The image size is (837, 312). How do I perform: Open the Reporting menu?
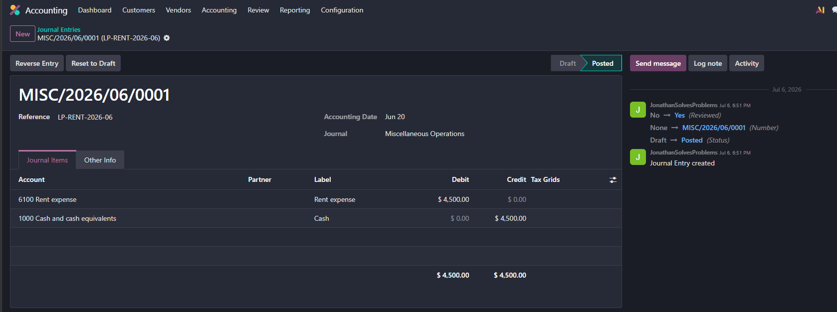click(x=295, y=10)
